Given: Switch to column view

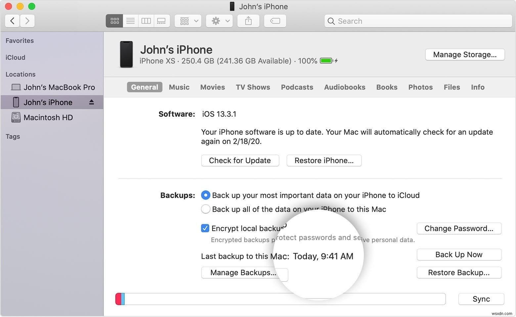Looking at the screenshot, I should [146, 21].
